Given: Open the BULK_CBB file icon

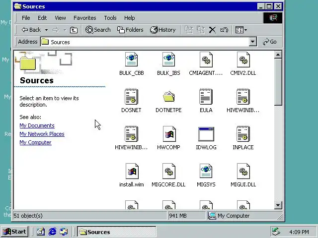Looking at the screenshot, I should click(x=131, y=59).
